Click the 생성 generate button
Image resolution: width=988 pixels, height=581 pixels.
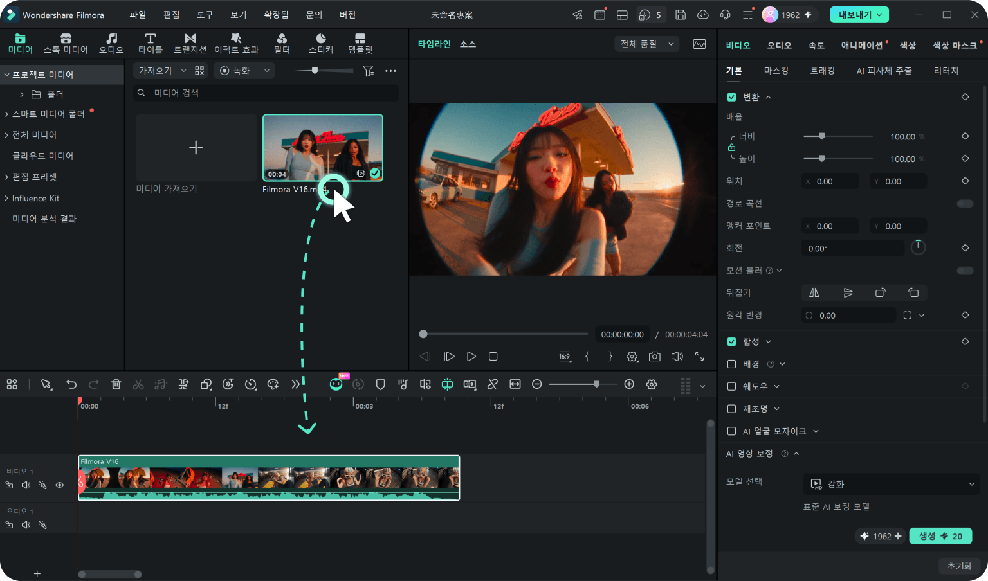[940, 536]
